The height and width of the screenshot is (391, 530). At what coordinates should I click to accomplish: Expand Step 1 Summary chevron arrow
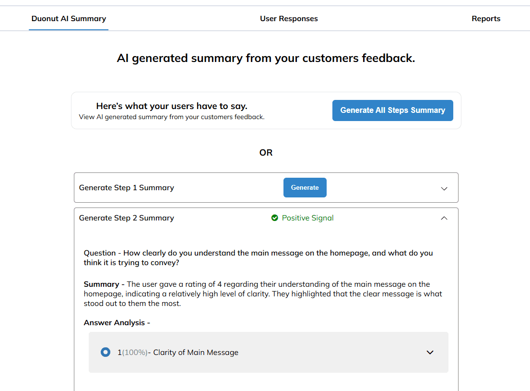[444, 188]
